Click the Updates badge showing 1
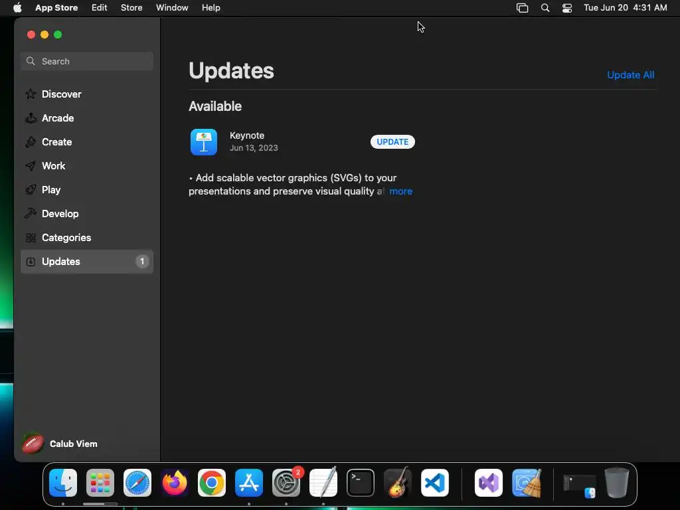680x510 pixels. (142, 262)
